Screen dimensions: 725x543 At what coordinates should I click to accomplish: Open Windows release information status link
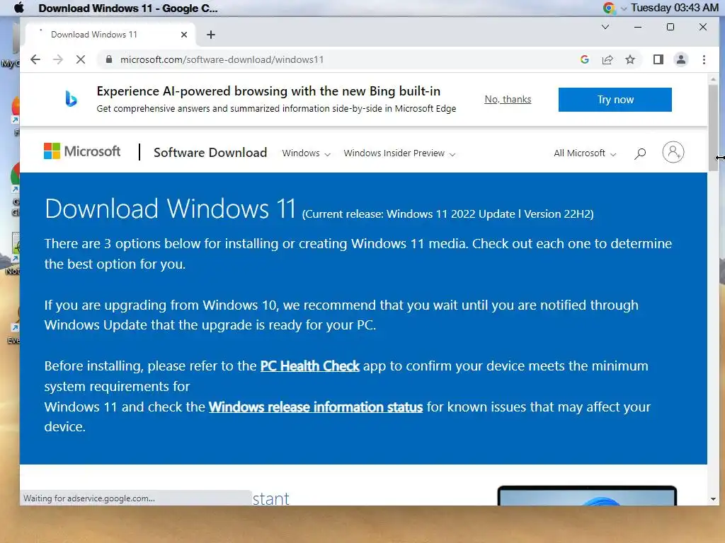tap(316, 407)
